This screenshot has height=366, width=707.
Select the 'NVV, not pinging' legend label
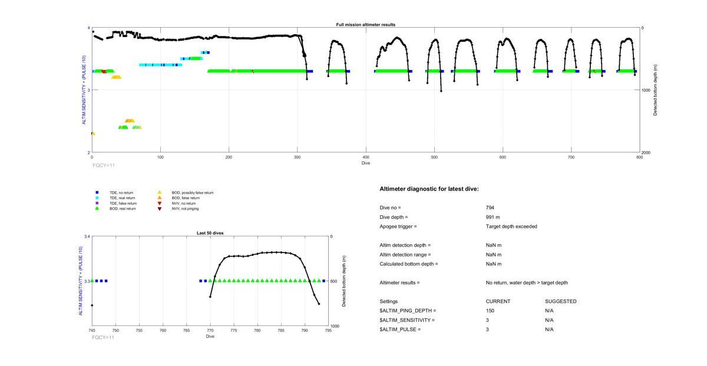pyautogui.click(x=185, y=208)
